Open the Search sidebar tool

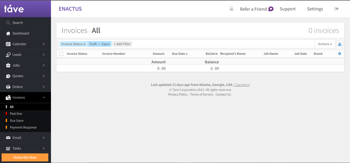pos(8,22)
